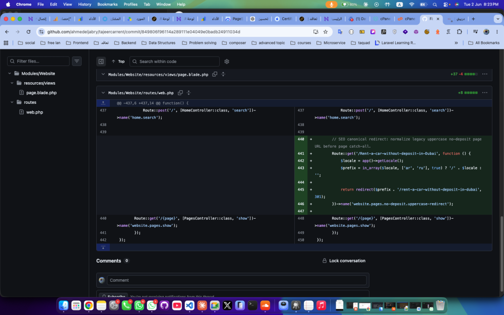
Task: Open Terminal from the Dock
Action: pyautogui.click(x=253, y=305)
